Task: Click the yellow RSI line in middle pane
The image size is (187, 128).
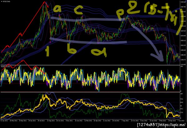Action: pos(91,79)
